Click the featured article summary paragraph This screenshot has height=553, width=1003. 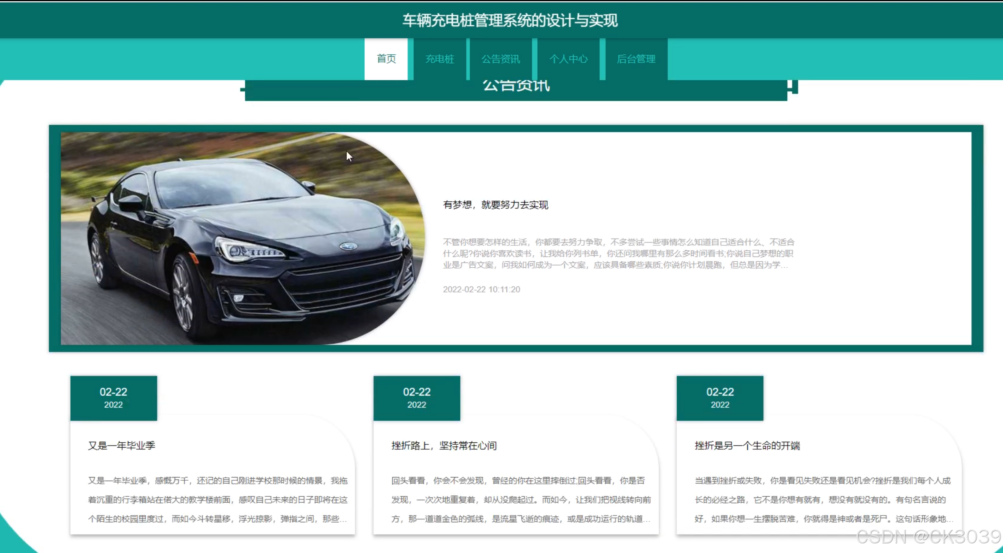[x=618, y=253]
